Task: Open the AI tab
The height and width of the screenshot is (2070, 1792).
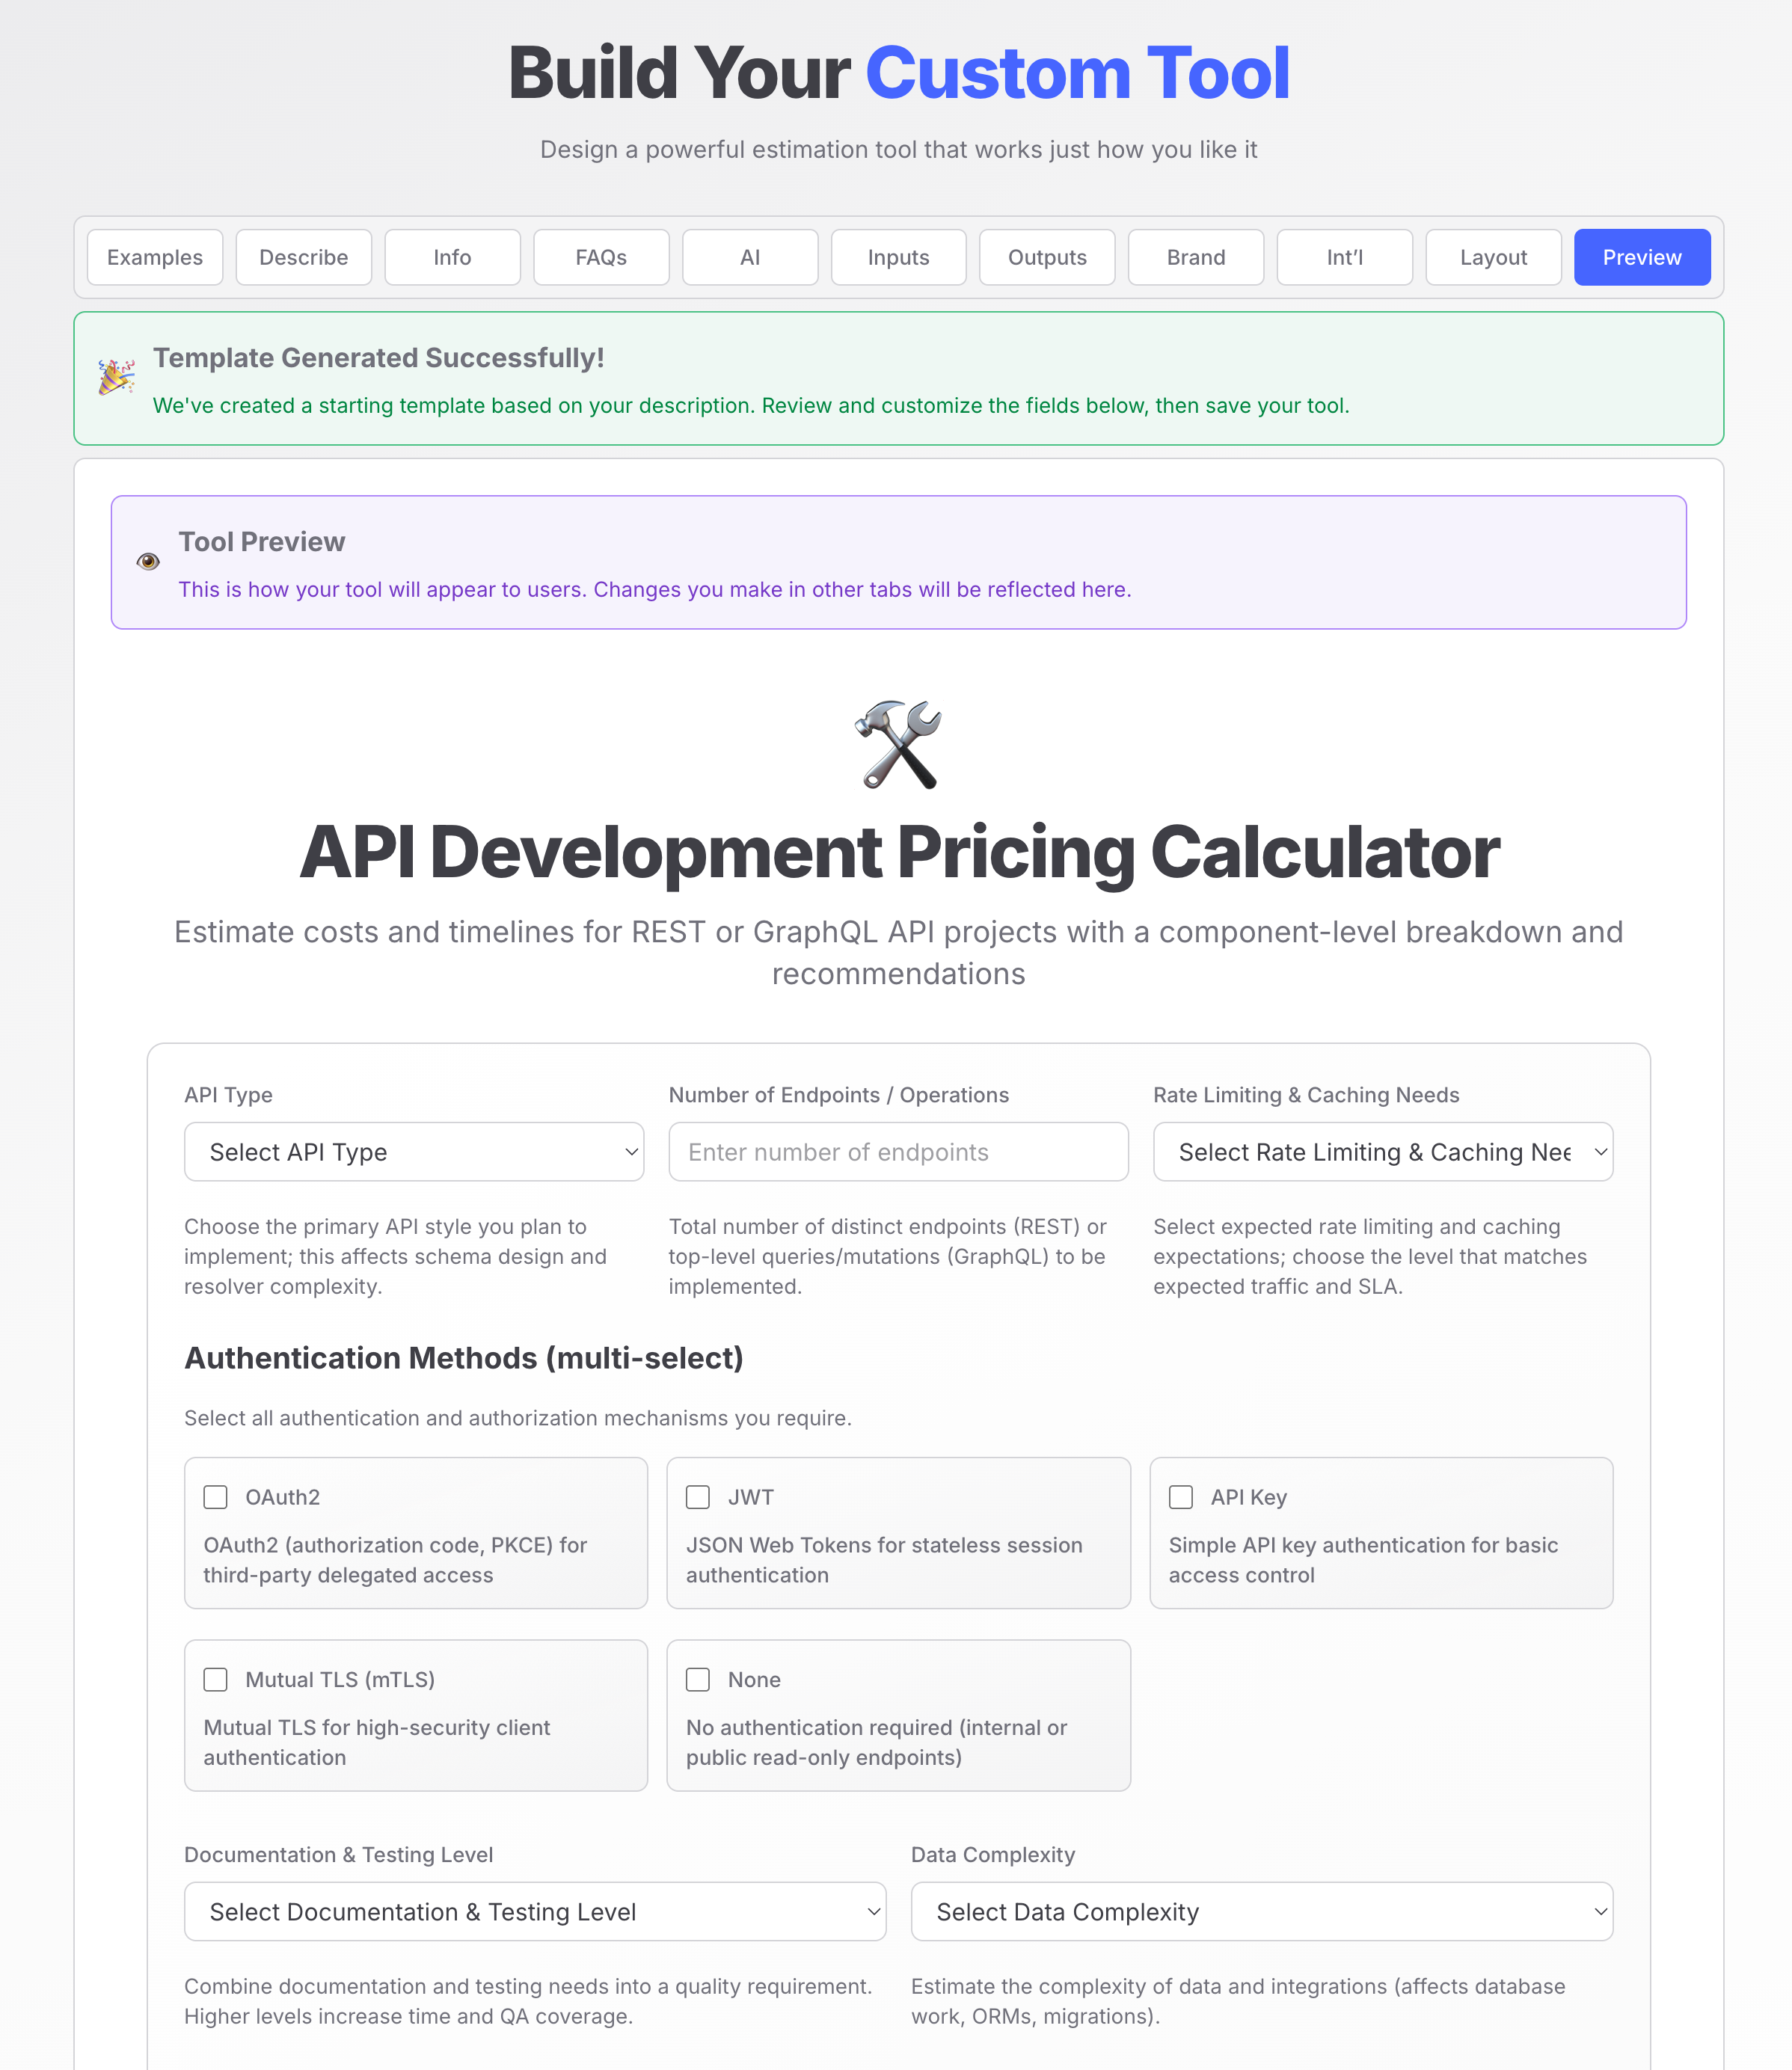Action: (750, 257)
